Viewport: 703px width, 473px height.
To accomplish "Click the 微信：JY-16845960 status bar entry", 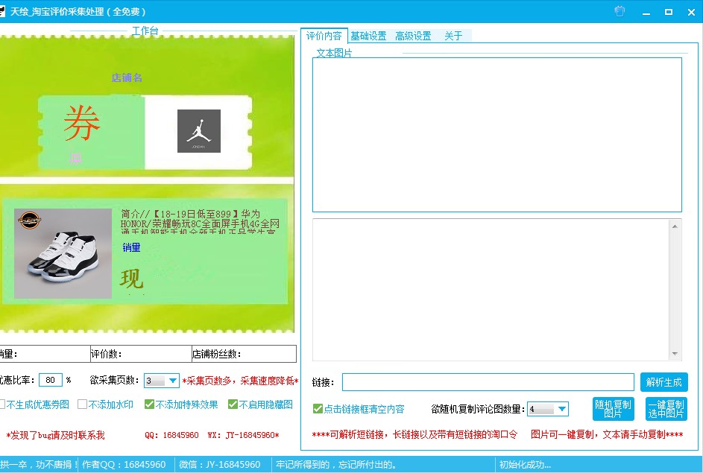I will point(220,465).
